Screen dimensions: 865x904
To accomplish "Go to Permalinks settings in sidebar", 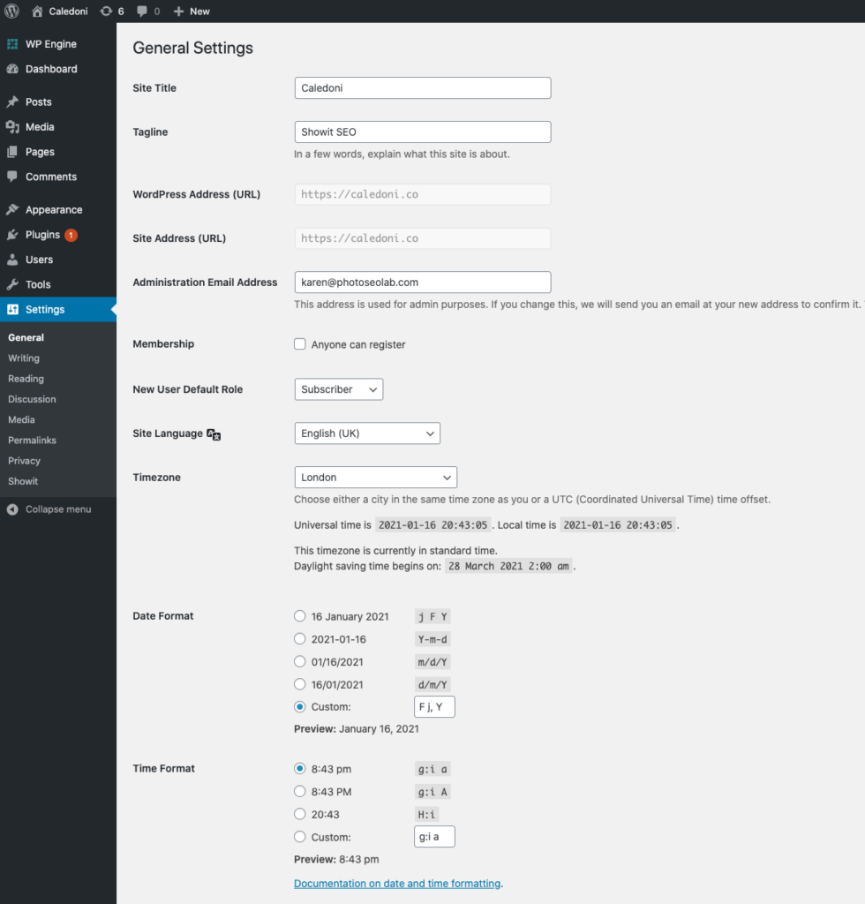I will pyautogui.click(x=33, y=440).
